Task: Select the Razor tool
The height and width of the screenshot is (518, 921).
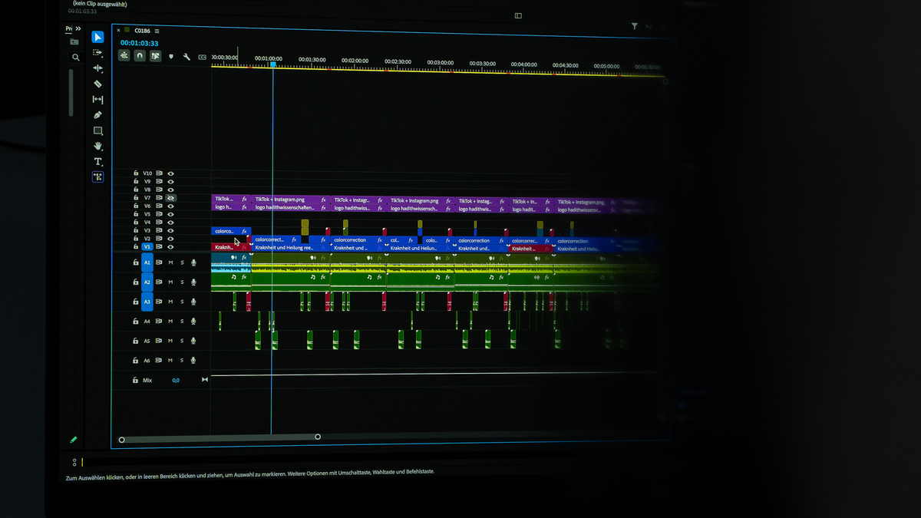Action: point(97,83)
